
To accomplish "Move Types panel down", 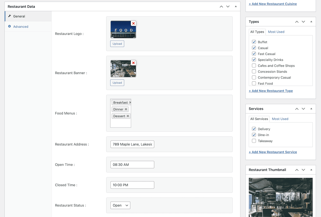I will tap(303, 22).
